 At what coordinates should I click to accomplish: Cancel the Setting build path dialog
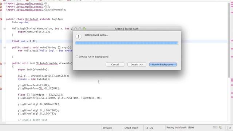[115, 64]
